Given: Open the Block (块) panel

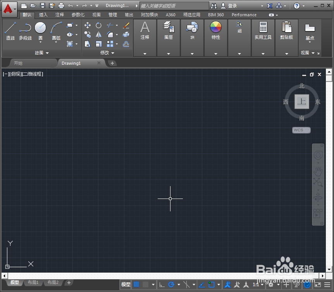Looking at the screenshot, I should coord(192,30).
